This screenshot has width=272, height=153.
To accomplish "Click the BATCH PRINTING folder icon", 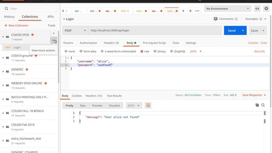I will (x=8, y=99).
